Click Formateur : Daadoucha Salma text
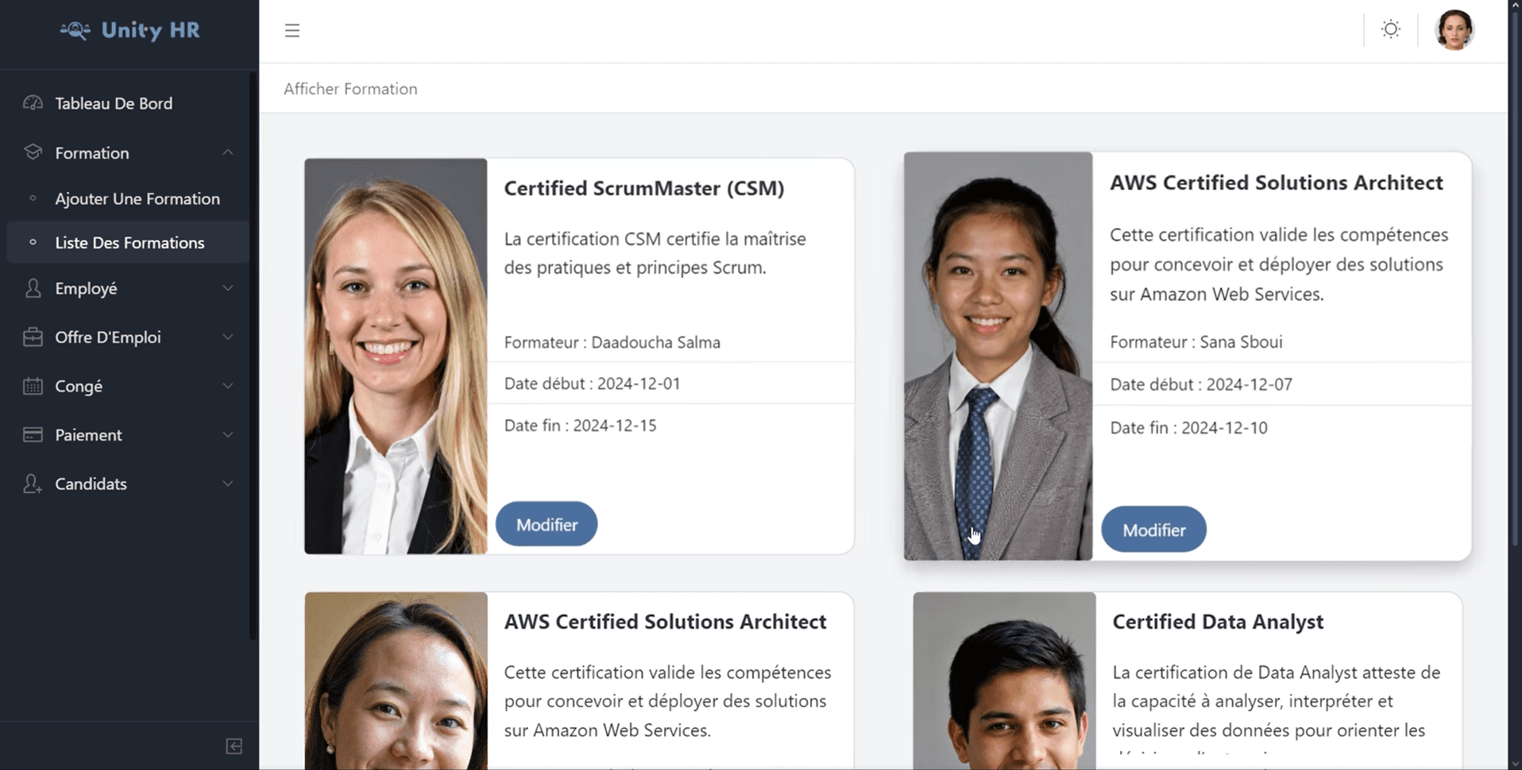1522x770 pixels. point(612,342)
